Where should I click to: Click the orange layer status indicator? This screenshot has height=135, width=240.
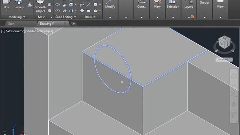tap(192, 17)
